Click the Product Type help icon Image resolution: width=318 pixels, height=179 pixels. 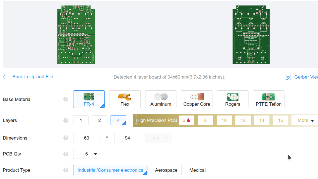tap(66, 170)
